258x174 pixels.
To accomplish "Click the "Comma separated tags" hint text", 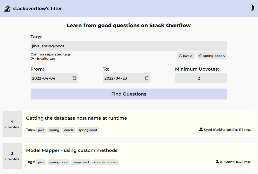I will pos(51,54).
